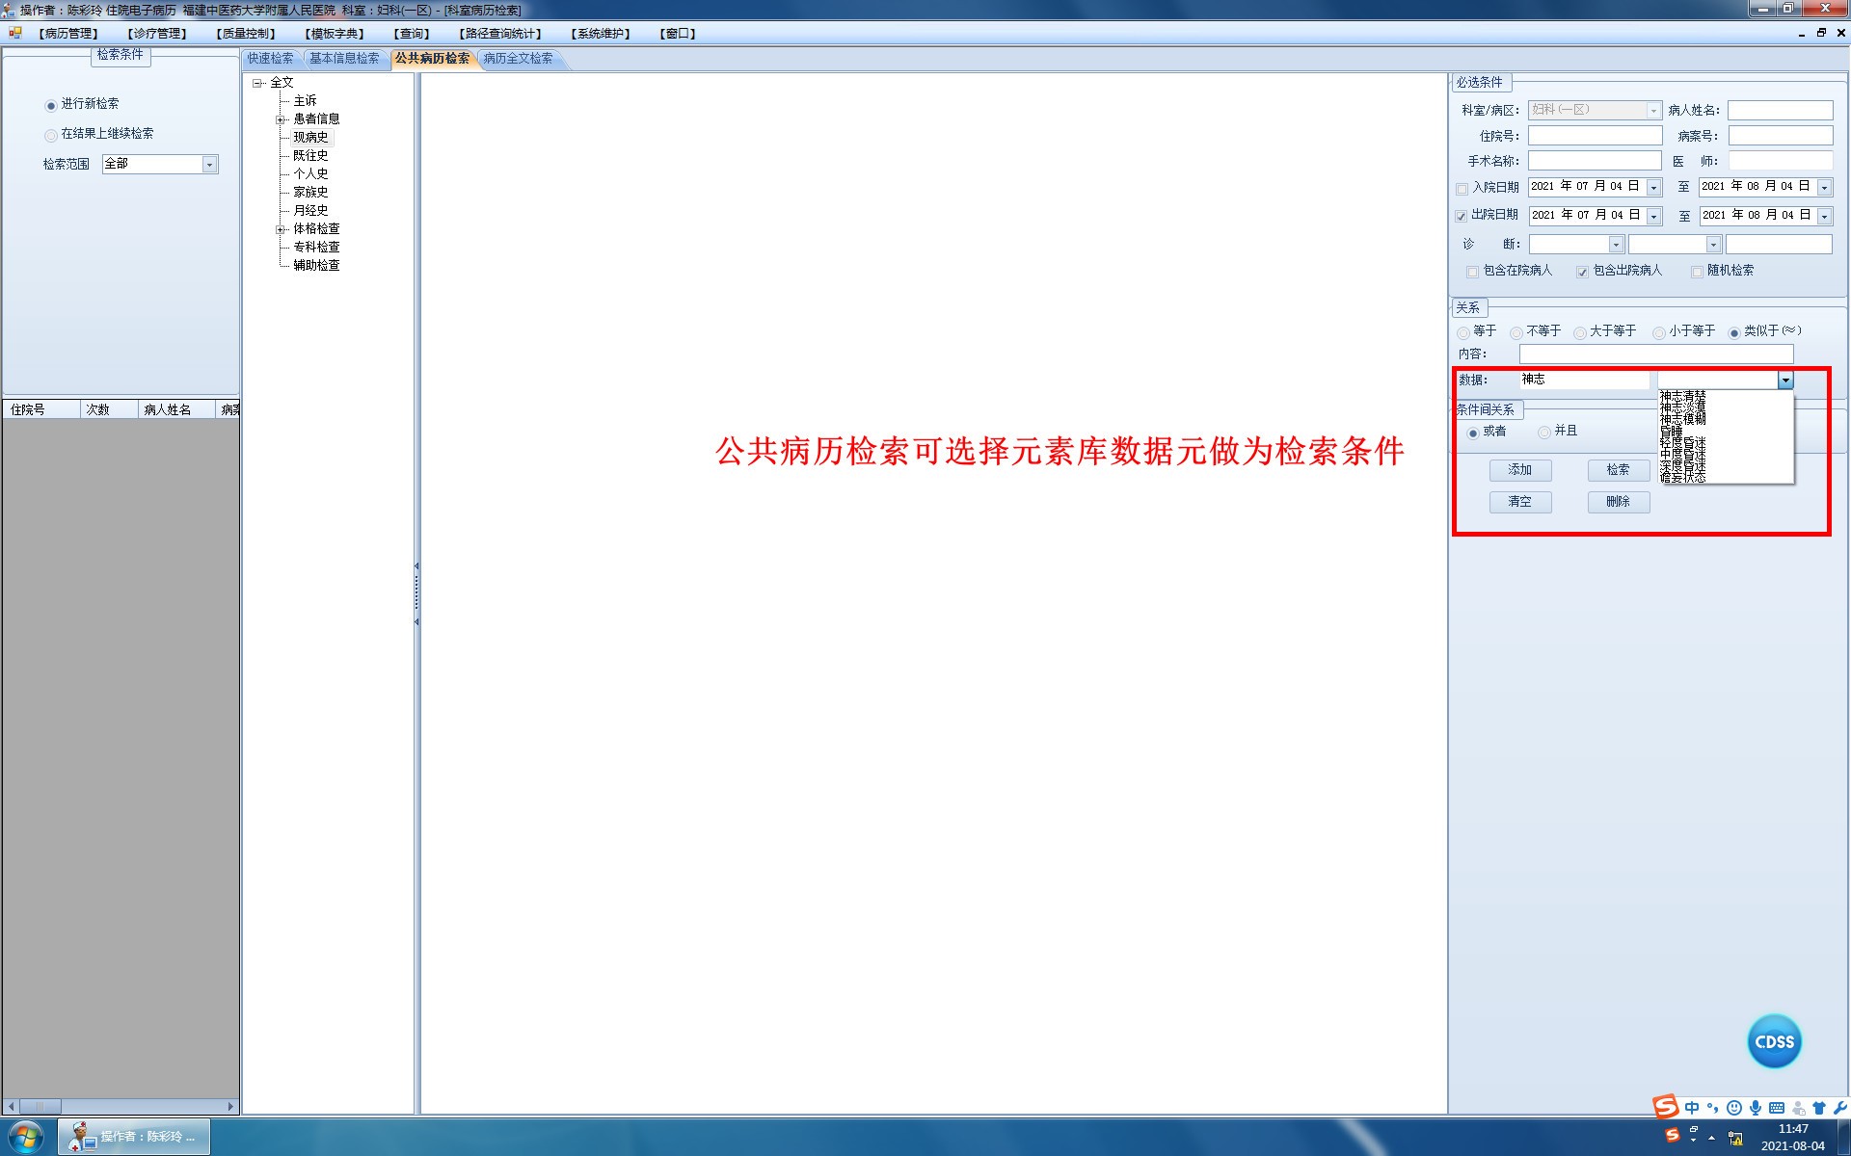Click the floating CDSS round icon
1851x1156 pixels.
pyautogui.click(x=1774, y=1041)
